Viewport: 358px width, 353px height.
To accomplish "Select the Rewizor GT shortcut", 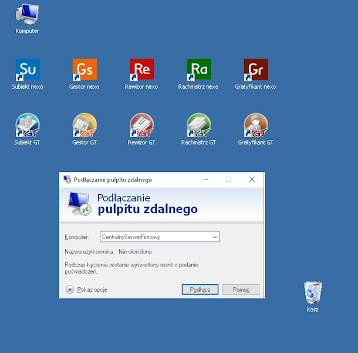I will pos(141,129).
